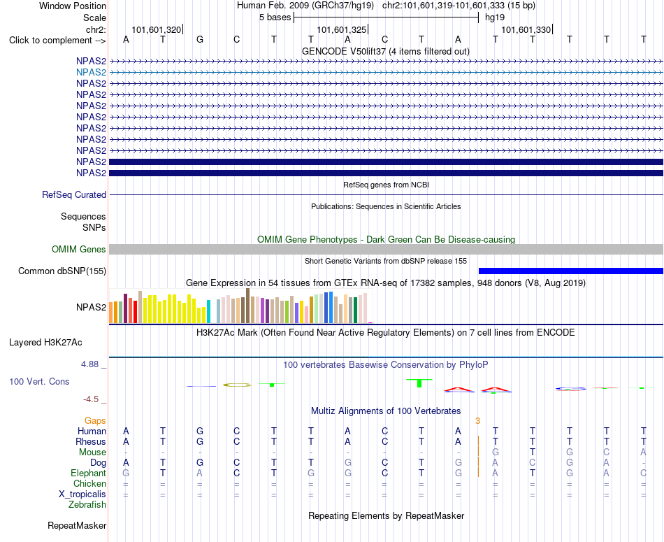Click position marker 101,601,325
The width and height of the screenshot is (664, 542).
[x=341, y=29]
